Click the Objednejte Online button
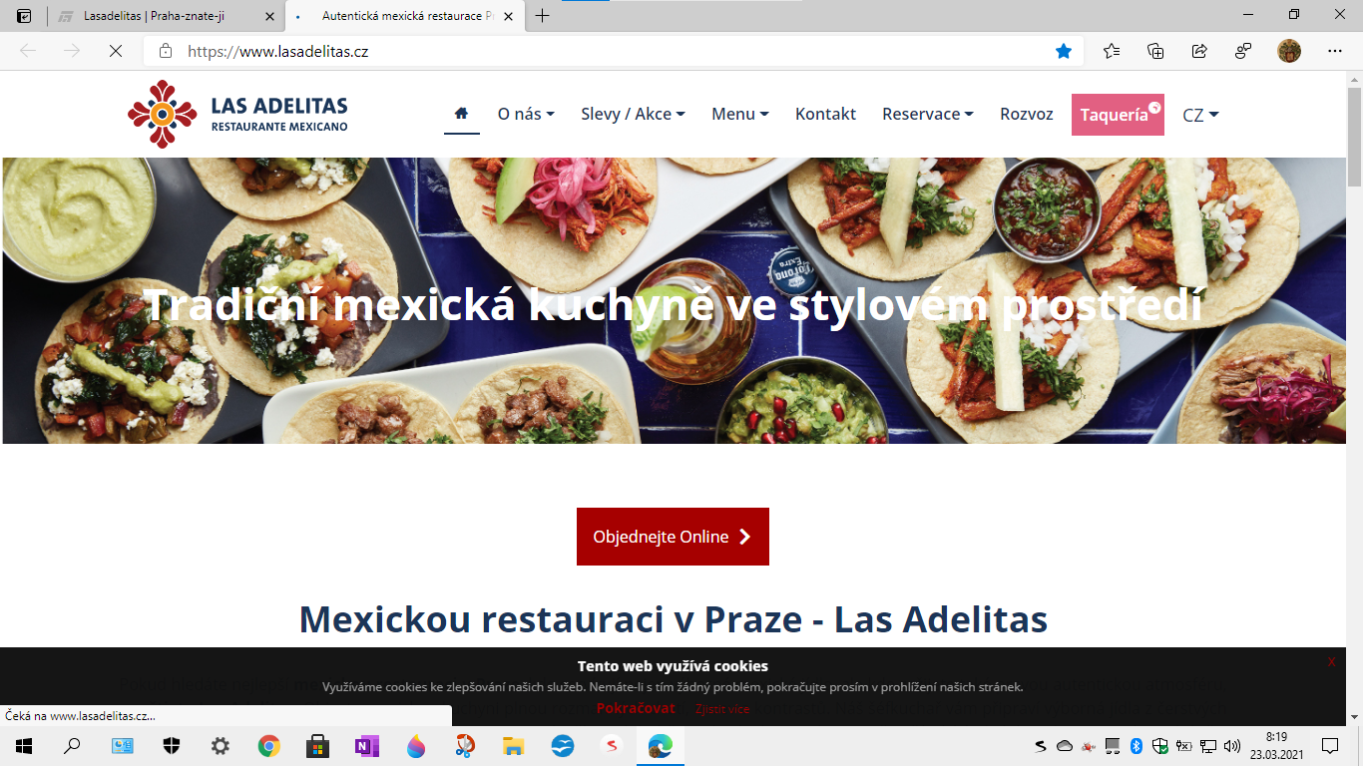 [673, 537]
